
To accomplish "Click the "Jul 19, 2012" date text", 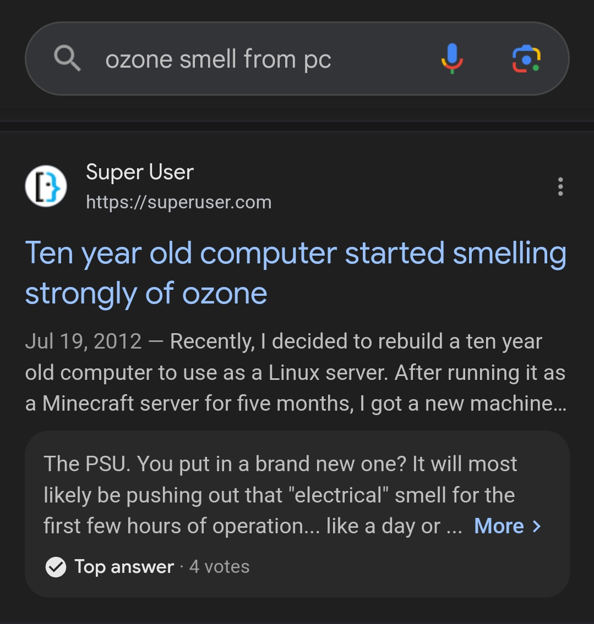I will click(83, 341).
